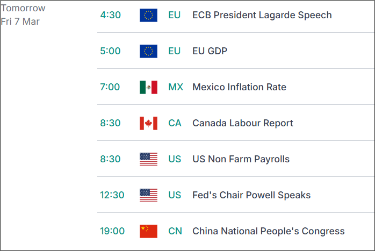This screenshot has width=375, height=251.
Task: Click the EU flag beside Lagarde Speech
Action: tap(148, 15)
